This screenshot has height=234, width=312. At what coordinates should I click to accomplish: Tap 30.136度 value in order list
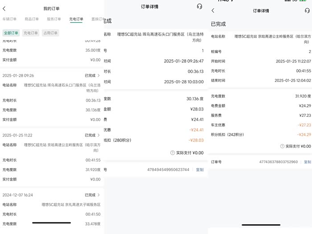93,110
